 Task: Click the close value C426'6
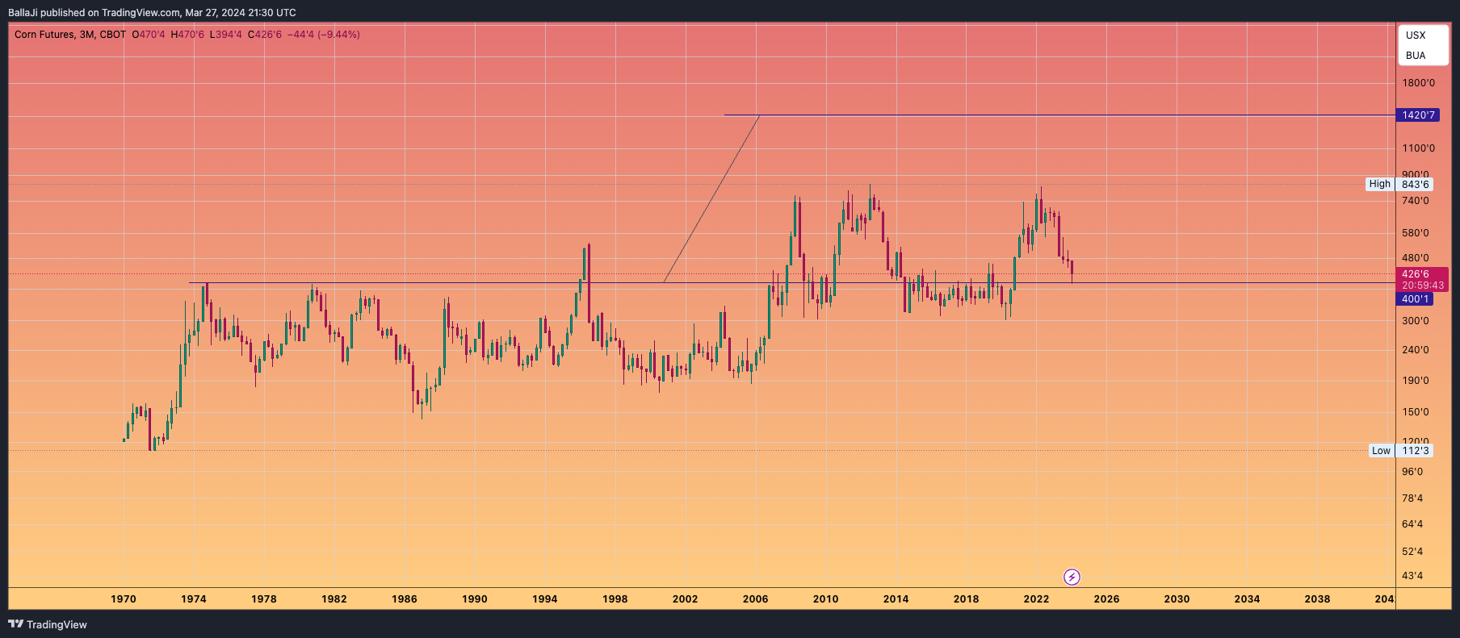(x=265, y=35)
